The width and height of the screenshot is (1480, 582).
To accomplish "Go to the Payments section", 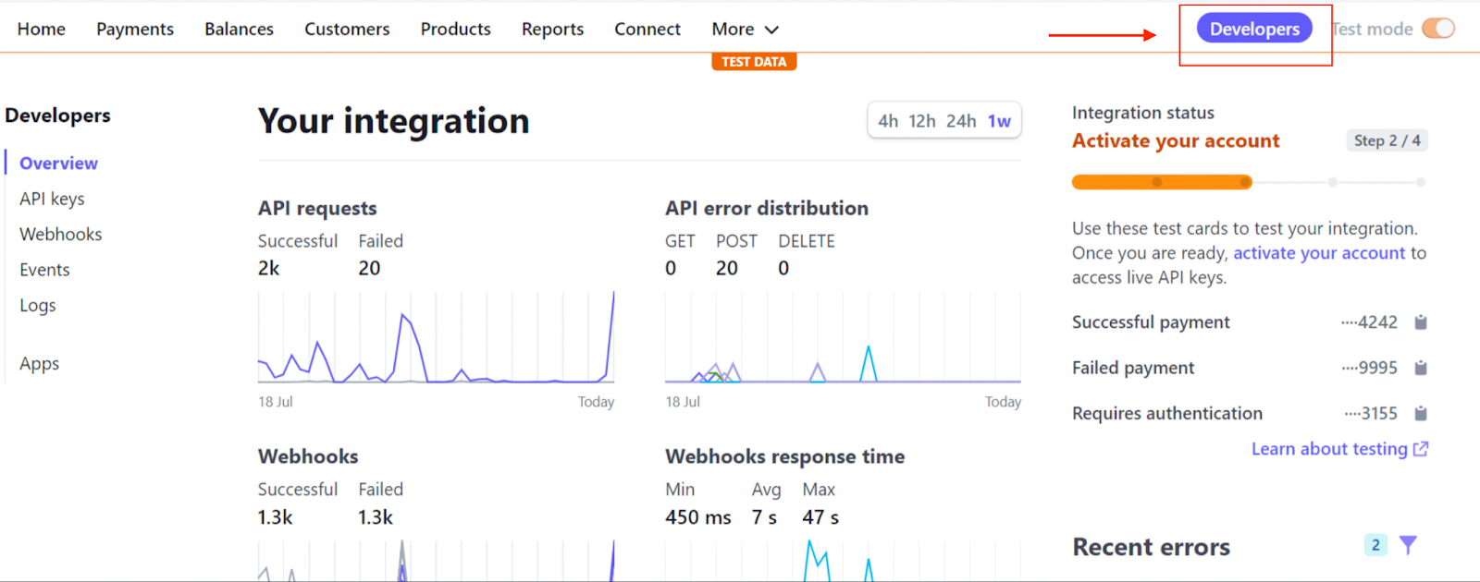I will tap(135, 29).
